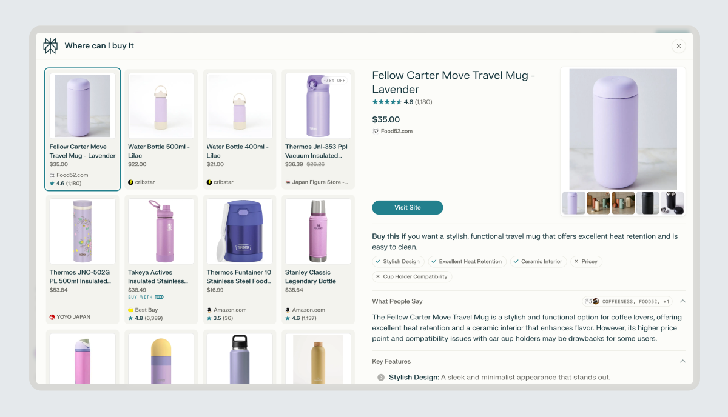Open the Food52.com seller link
728x417 pixels.
tap(396, 132)
